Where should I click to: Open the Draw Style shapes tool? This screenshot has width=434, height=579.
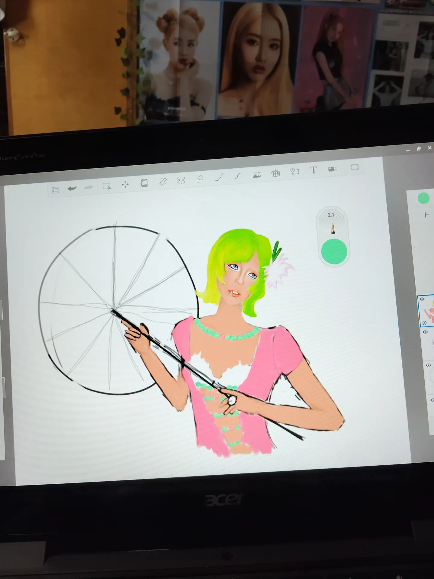pos(200,179)
